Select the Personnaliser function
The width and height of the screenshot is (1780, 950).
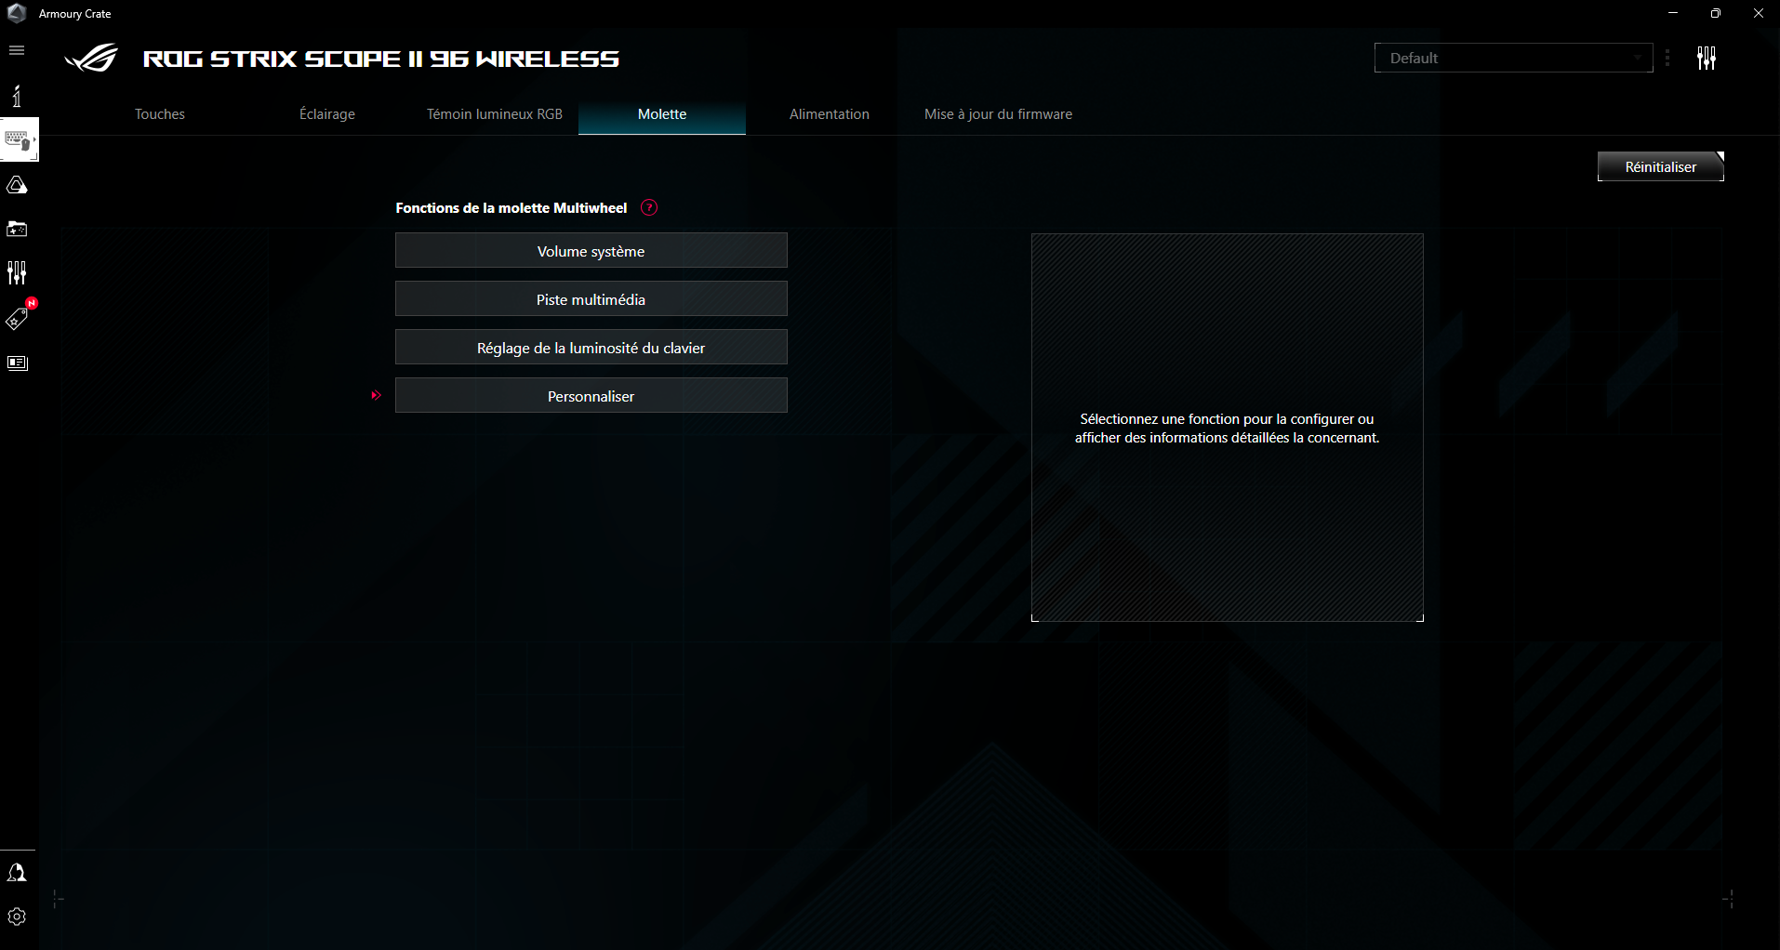click(x=591, y=395)
